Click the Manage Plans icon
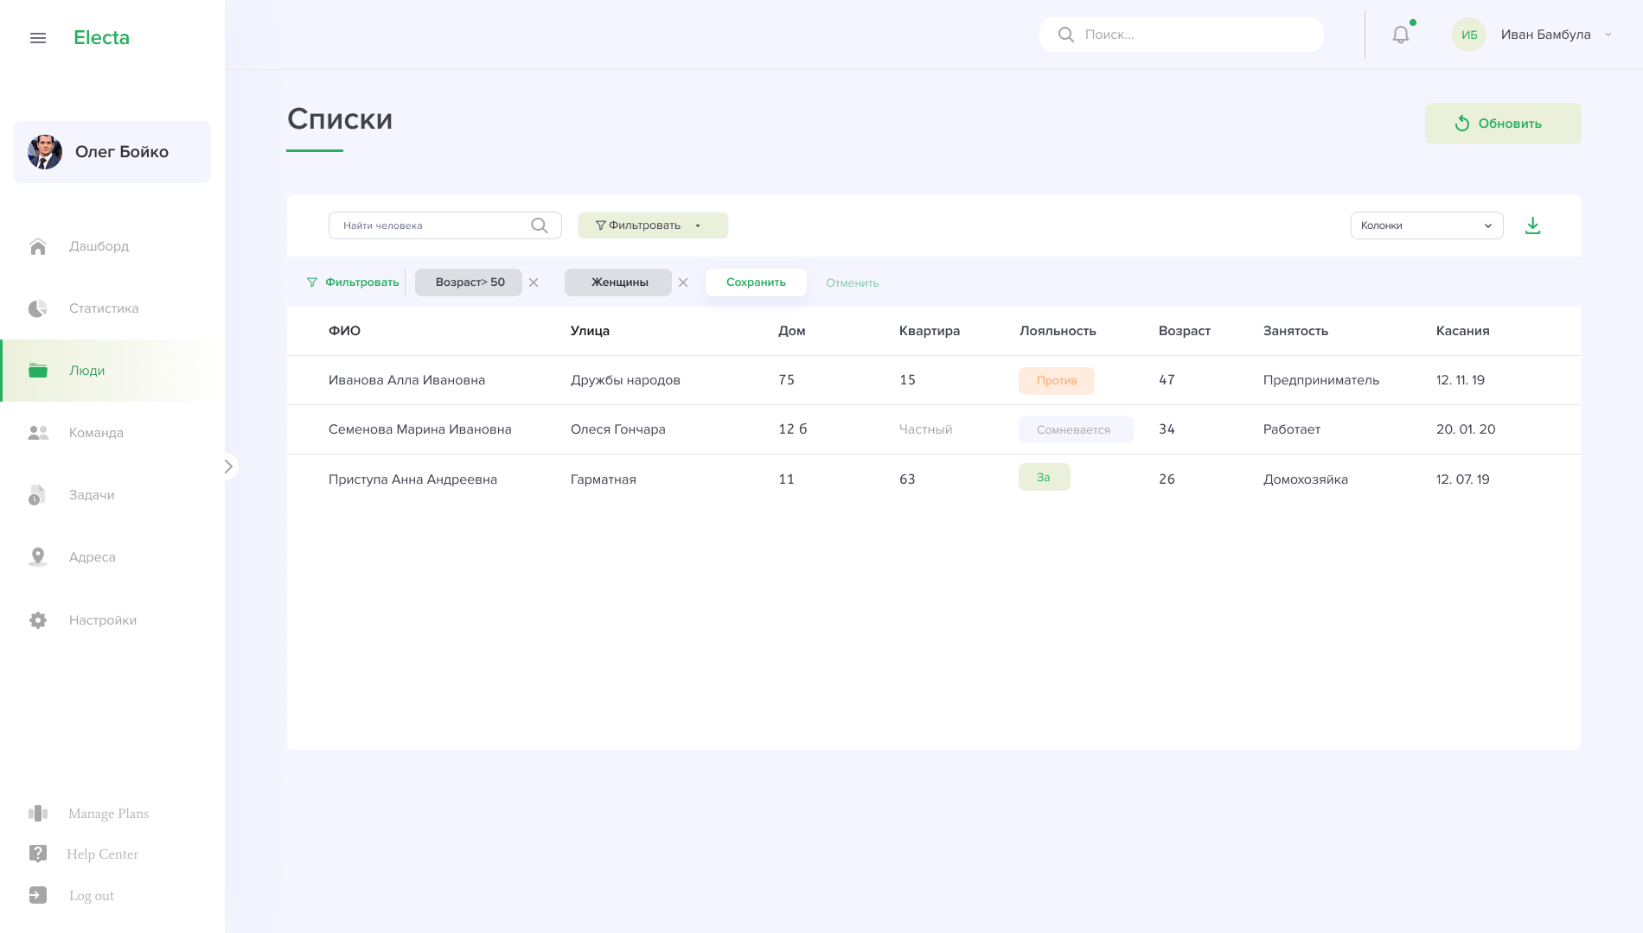This screenshot has height=933, width=1643. point(38,813)
